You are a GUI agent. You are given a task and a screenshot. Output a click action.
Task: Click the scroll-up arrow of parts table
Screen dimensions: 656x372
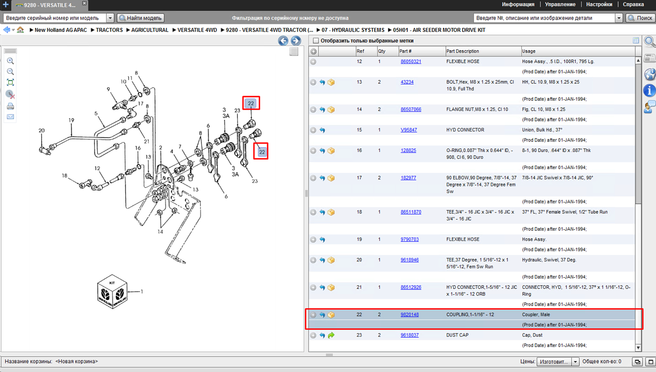pos(638,60)
